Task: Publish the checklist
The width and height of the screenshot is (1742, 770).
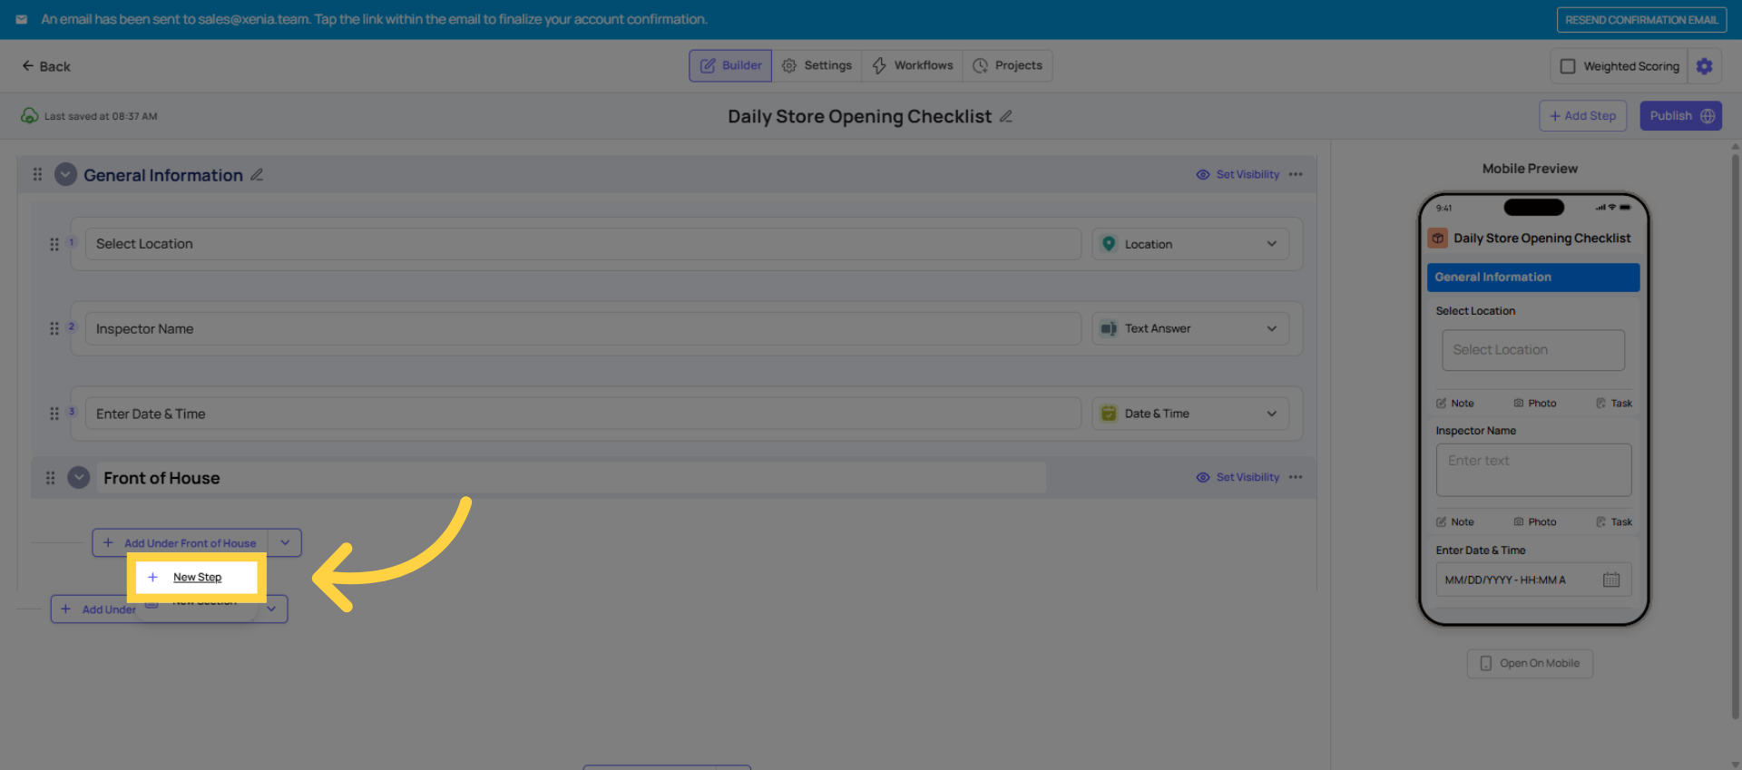Action: tap(1680, 116)
